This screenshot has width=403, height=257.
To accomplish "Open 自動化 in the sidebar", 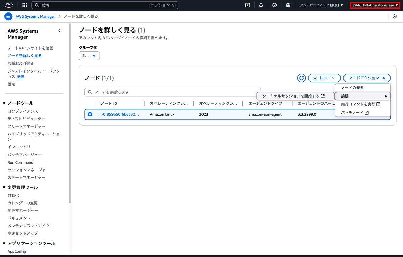I will point(13,195).
